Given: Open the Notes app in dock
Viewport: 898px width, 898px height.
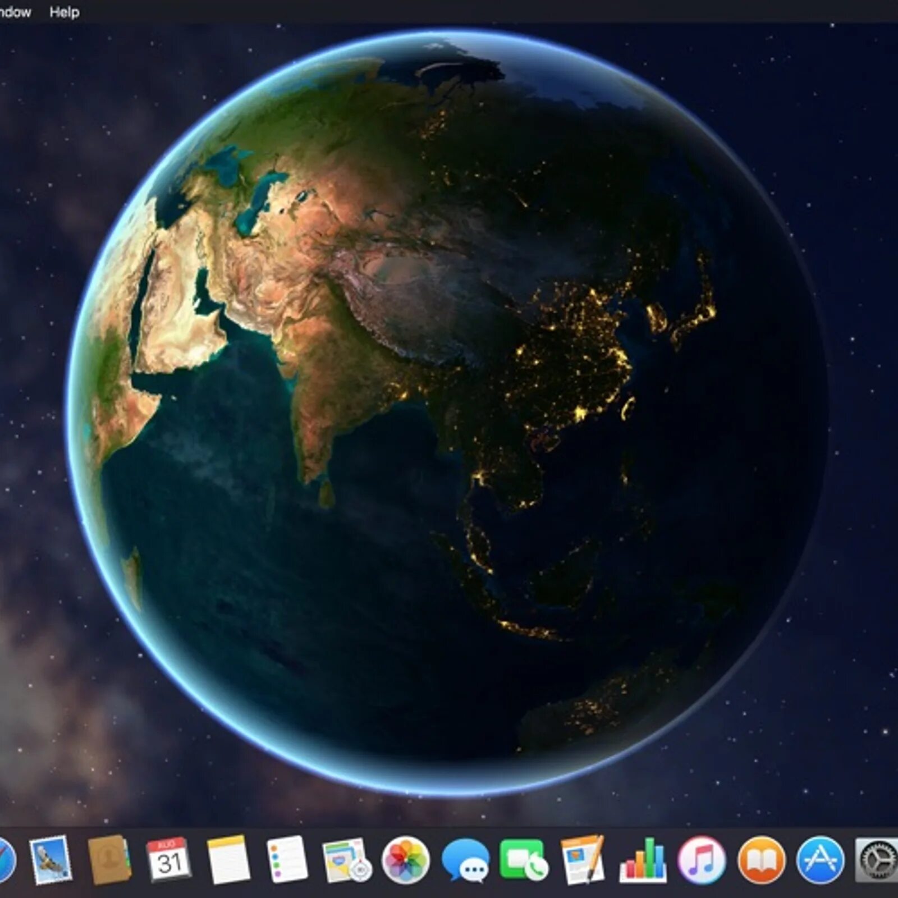Looking at the screenshot, I should pyautogui.click(x=228, y=860).
